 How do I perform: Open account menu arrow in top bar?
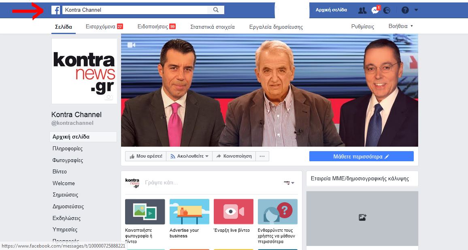click(x=416, y=10)
